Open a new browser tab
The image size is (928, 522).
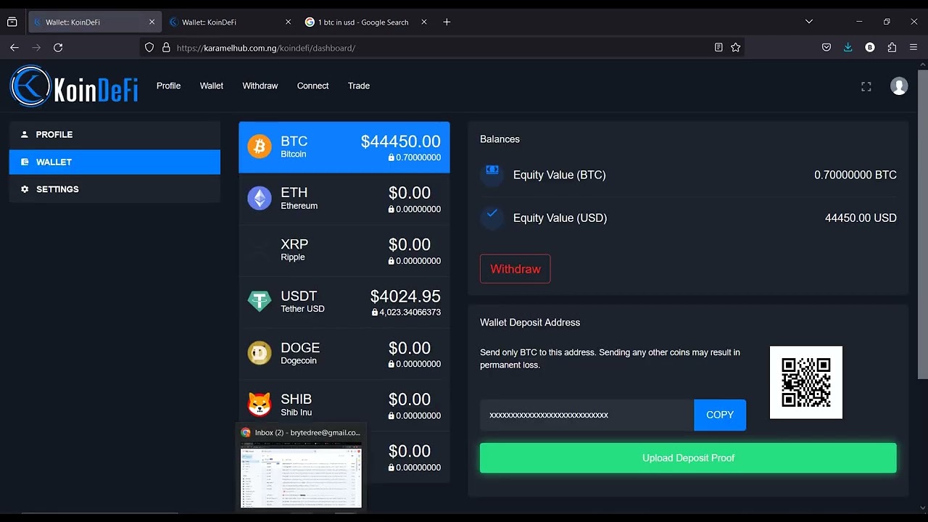pyautogui.click(x=447, y=22)
